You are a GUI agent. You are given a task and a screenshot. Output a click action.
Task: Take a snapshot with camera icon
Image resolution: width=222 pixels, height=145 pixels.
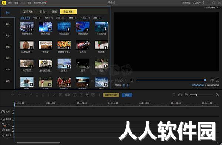pyautogui.click(x=75, y=95)
